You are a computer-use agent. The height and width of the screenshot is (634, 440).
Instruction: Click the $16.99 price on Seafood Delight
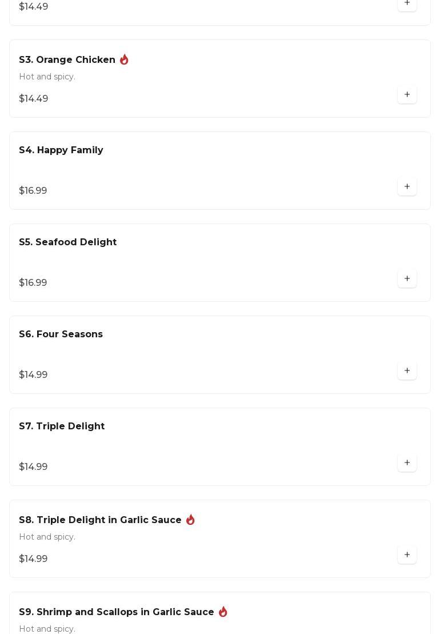[33, 282]
